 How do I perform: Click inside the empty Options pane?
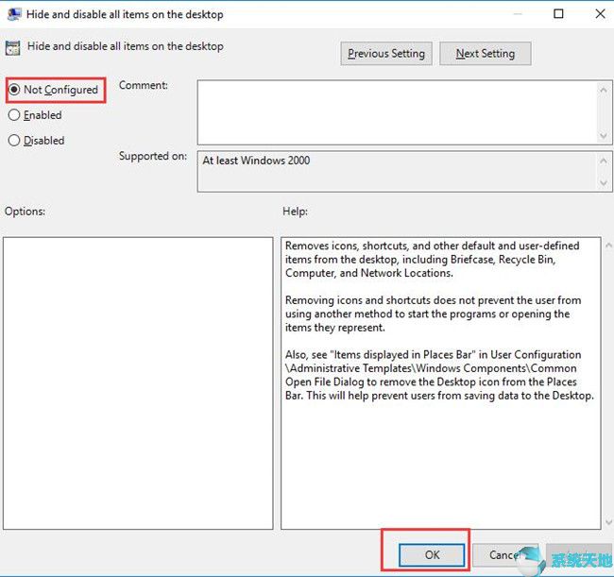[x=138, y=383]
